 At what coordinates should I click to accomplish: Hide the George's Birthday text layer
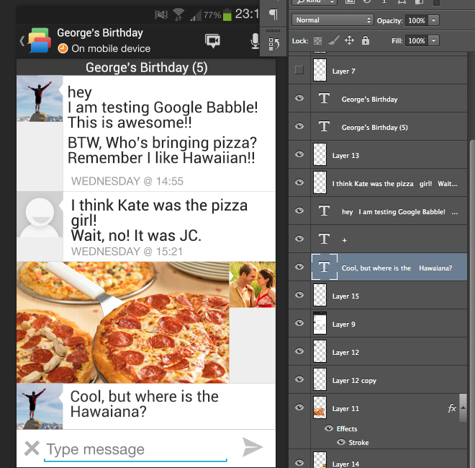(x=299, y=98)
